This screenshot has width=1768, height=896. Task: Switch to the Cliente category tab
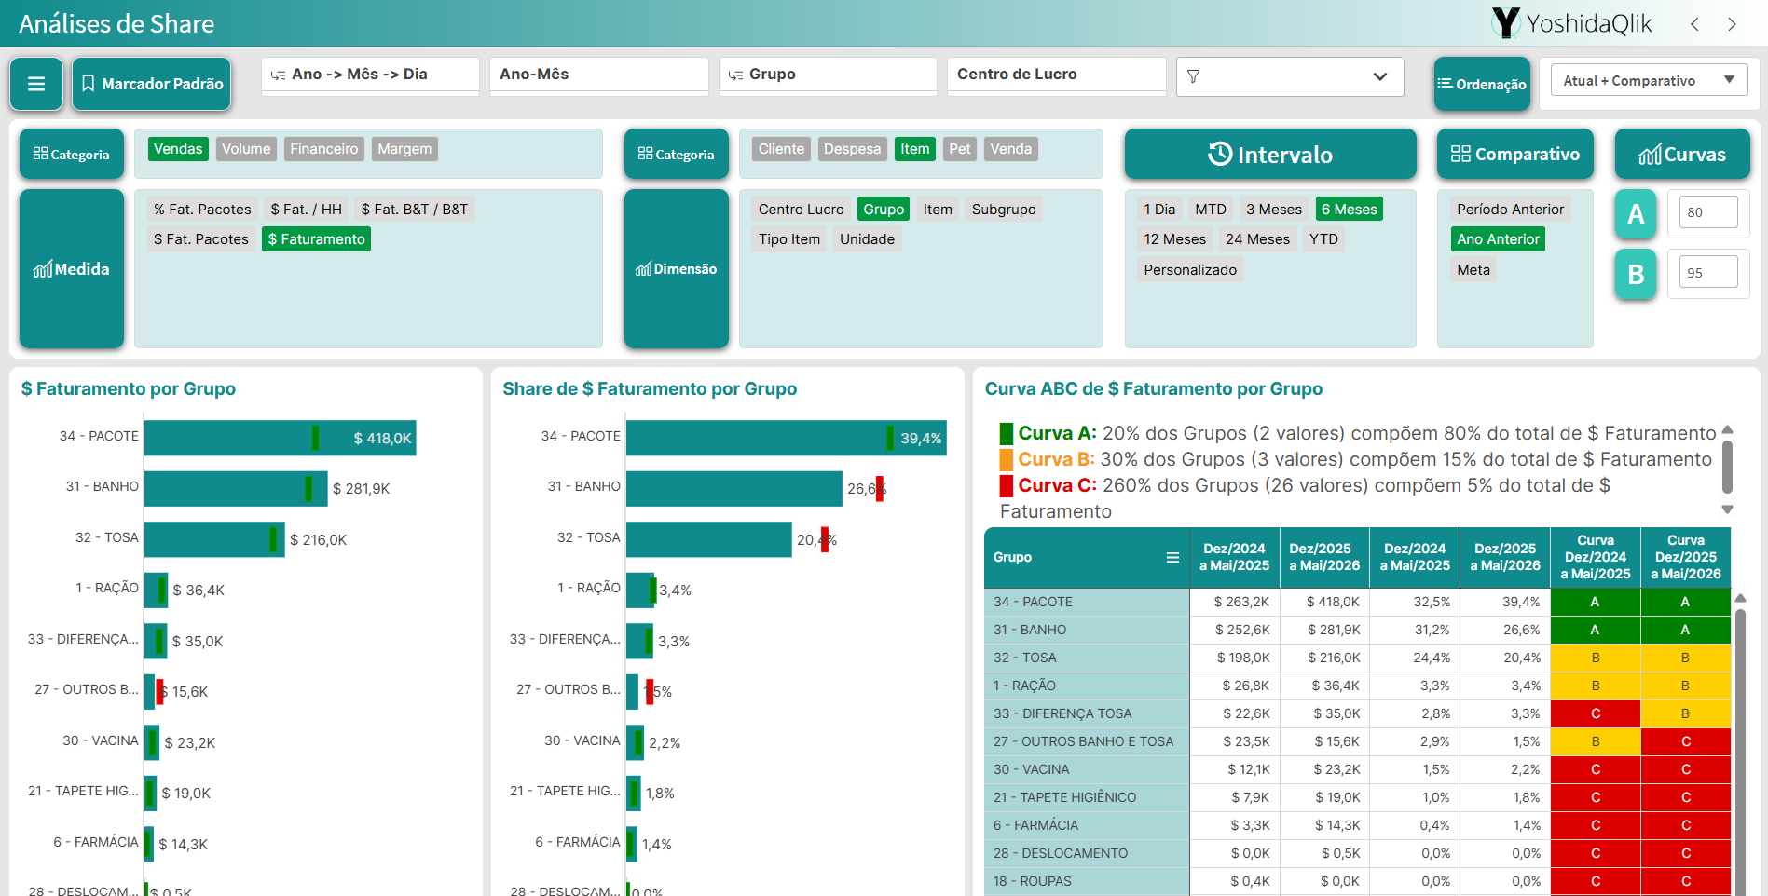781,149
